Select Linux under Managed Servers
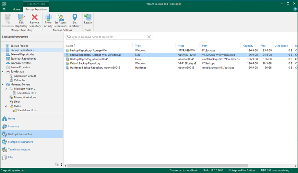The width and height of the screenshot is (298, 173). (x=17, y=102)
